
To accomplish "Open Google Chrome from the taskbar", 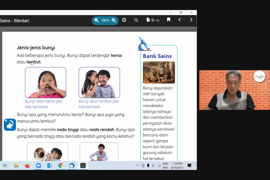I will (61, 166).
